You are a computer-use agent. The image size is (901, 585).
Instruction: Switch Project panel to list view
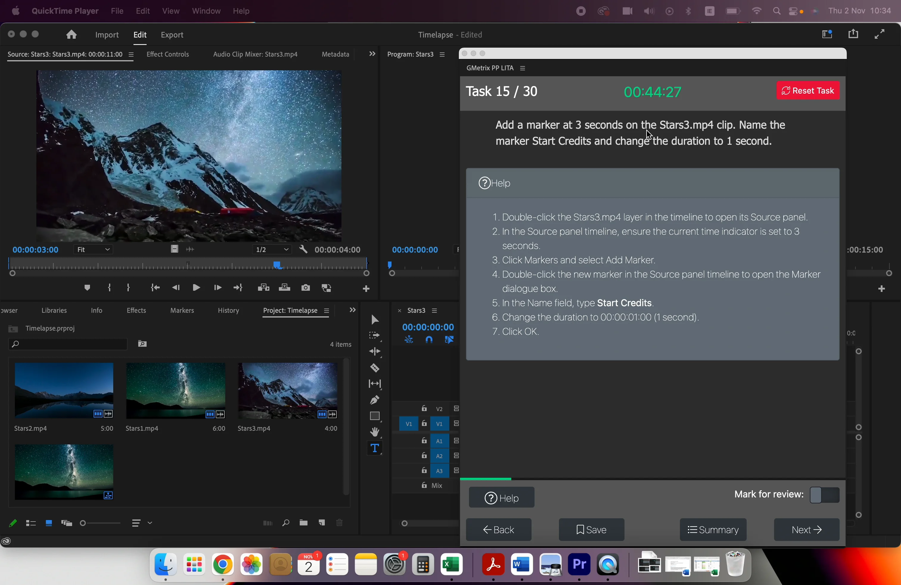click(x=31, y=523)
